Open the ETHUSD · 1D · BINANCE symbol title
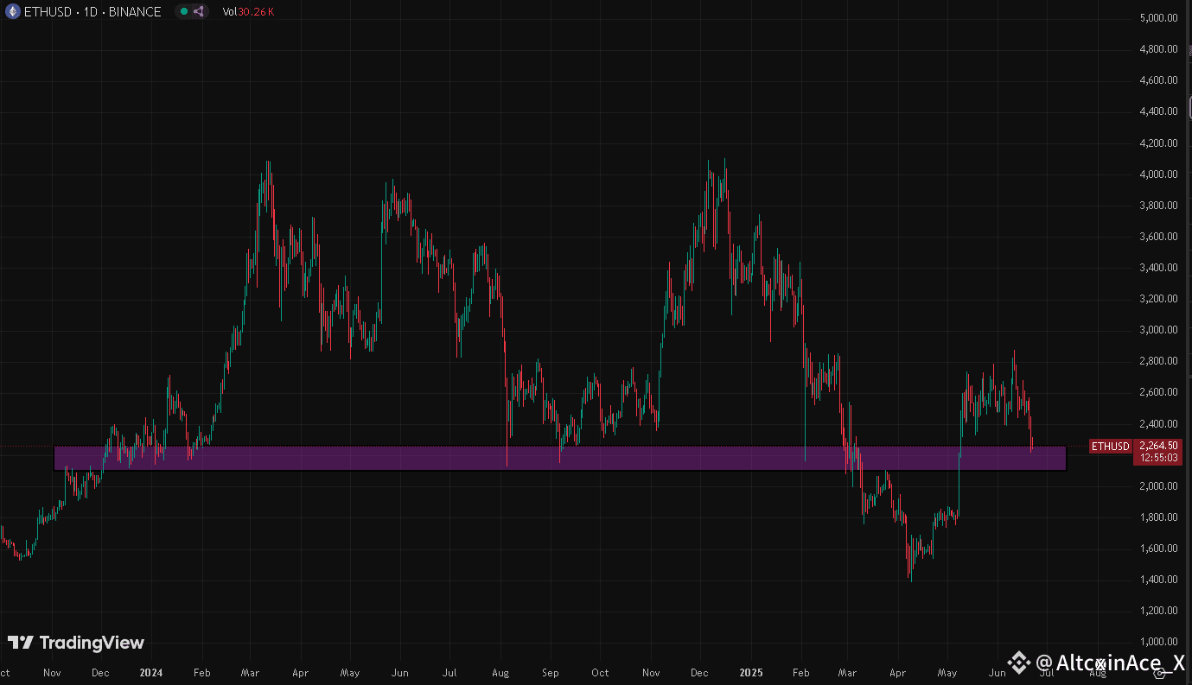 pos(92,11)
